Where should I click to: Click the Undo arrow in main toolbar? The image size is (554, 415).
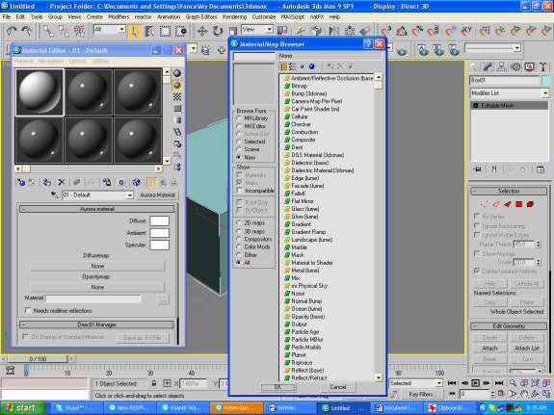(11, 32)
